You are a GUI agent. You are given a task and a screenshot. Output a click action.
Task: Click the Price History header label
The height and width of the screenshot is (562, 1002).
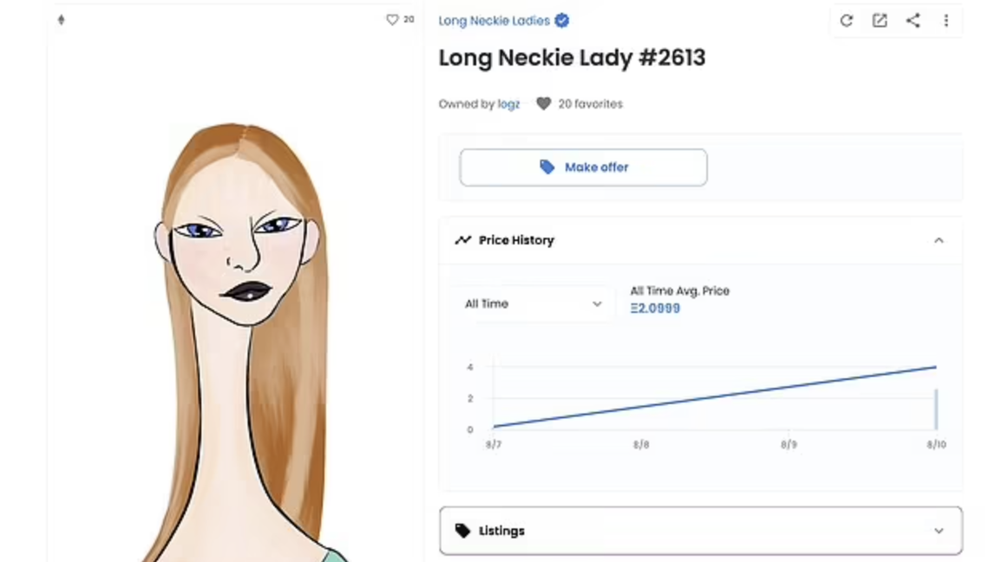click(x=516, y=240)
